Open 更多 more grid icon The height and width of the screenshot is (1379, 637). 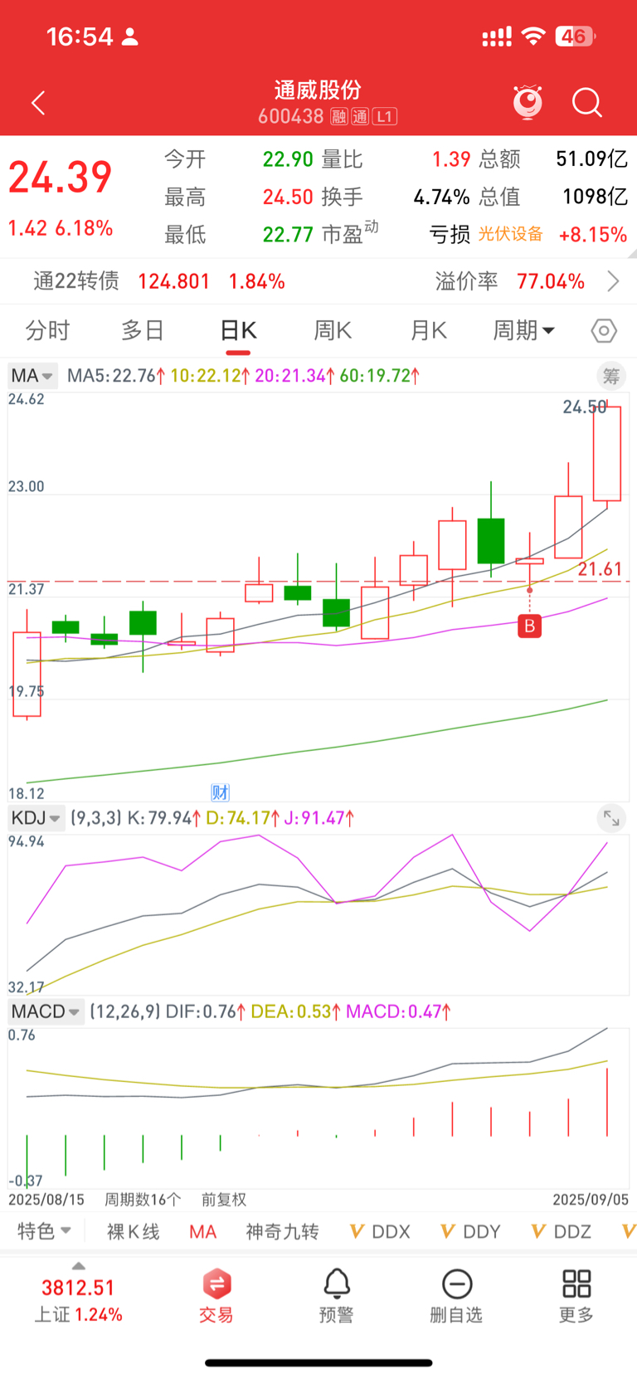[576, 1295]
